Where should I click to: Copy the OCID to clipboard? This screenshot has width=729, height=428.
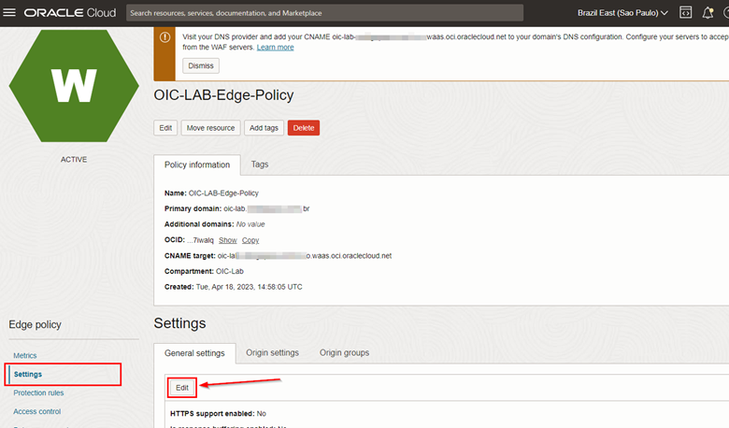(250, 240)
